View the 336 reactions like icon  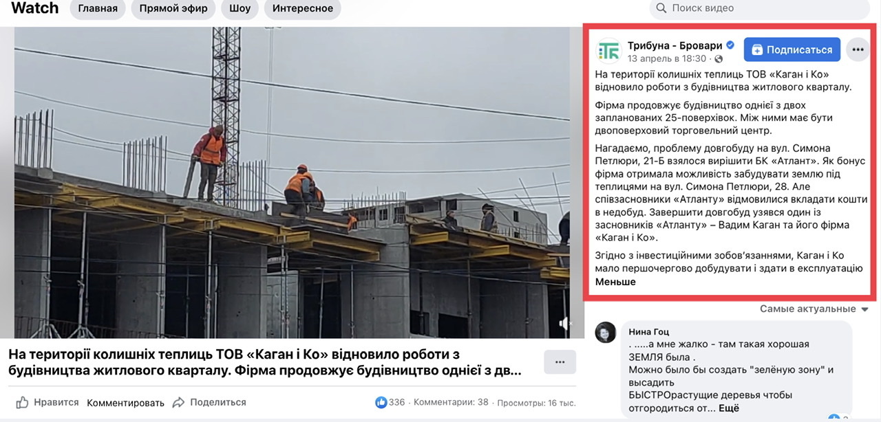(381, 402)
